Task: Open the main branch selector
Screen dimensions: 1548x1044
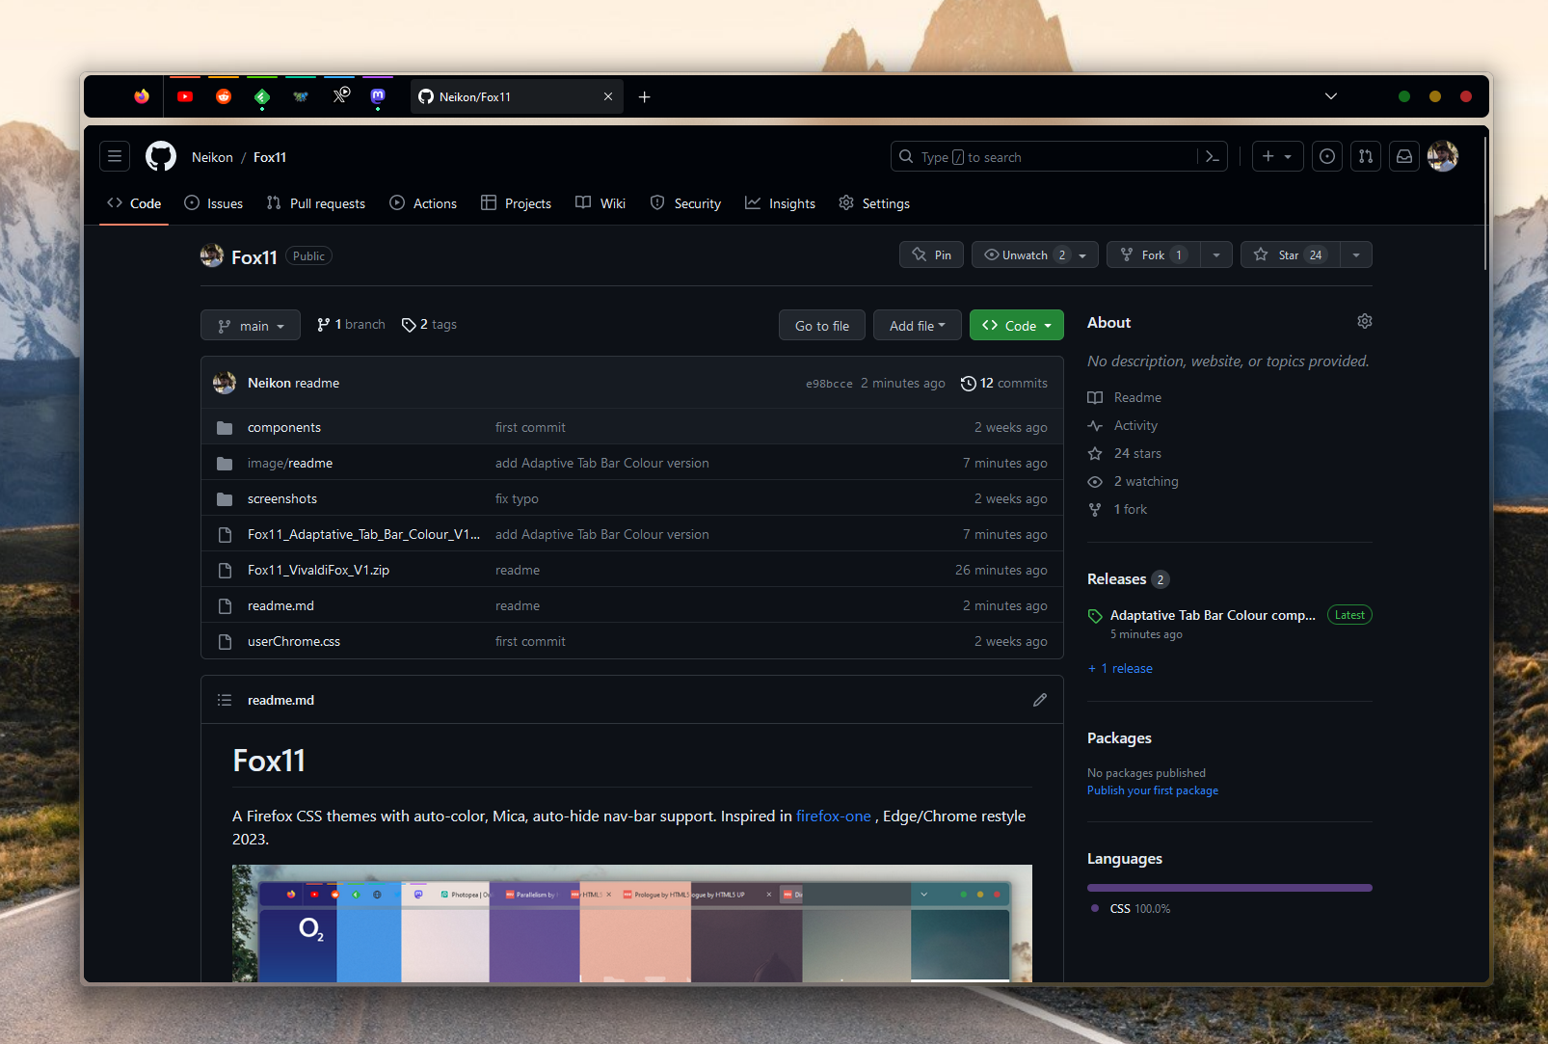Action: click(251, 325)
